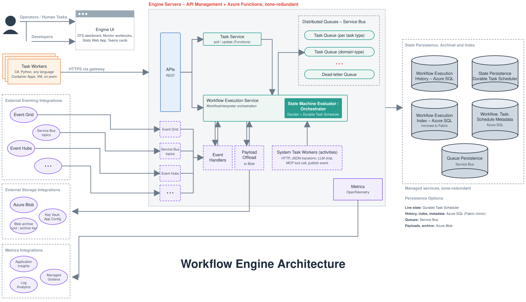Click the Task Queue (domain-type) pill
The image size is (526, 302).
(x=339, y=52)
